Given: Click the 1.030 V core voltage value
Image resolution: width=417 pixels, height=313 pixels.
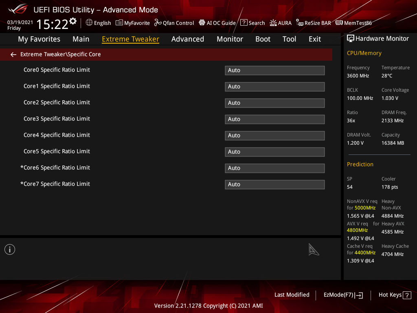Looking at the screenshot, I should pos(390,98).
